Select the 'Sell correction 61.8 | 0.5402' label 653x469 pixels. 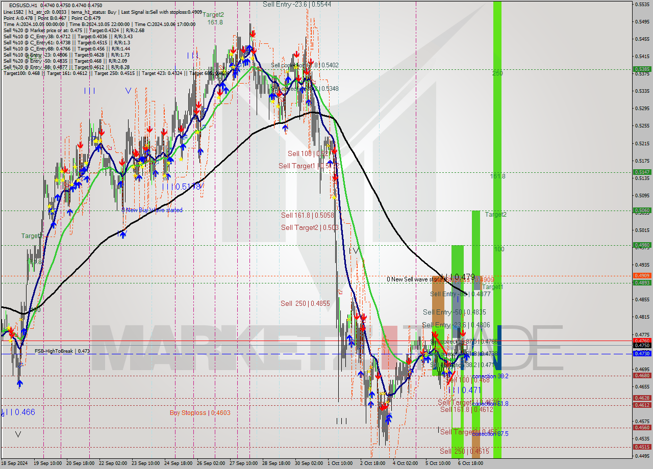point(305,65)
